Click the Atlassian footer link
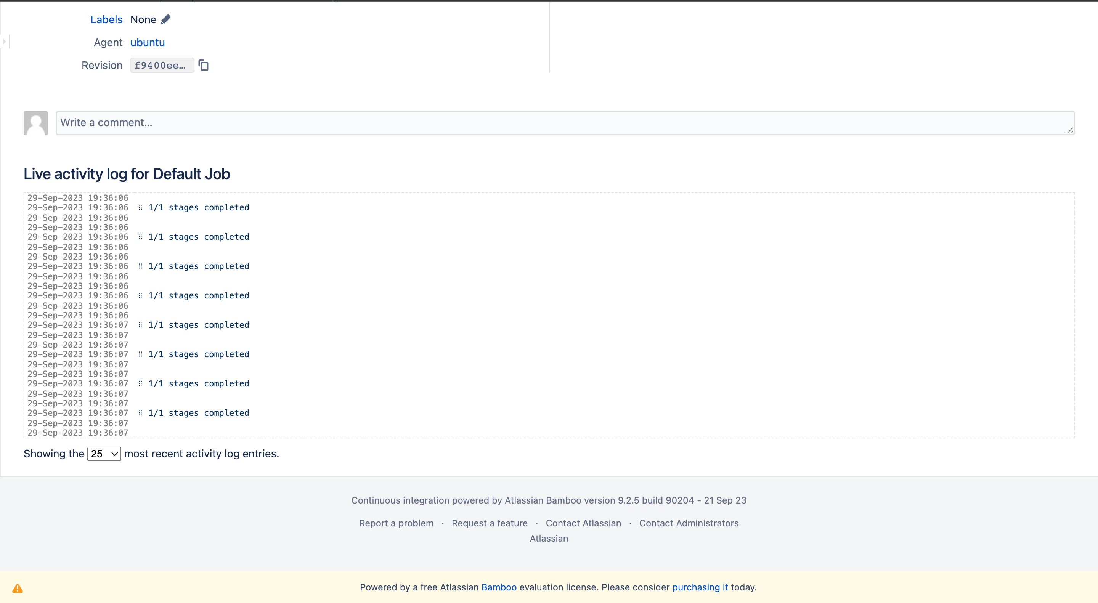Screen dimensions: 1098x603 pos(549,539)
